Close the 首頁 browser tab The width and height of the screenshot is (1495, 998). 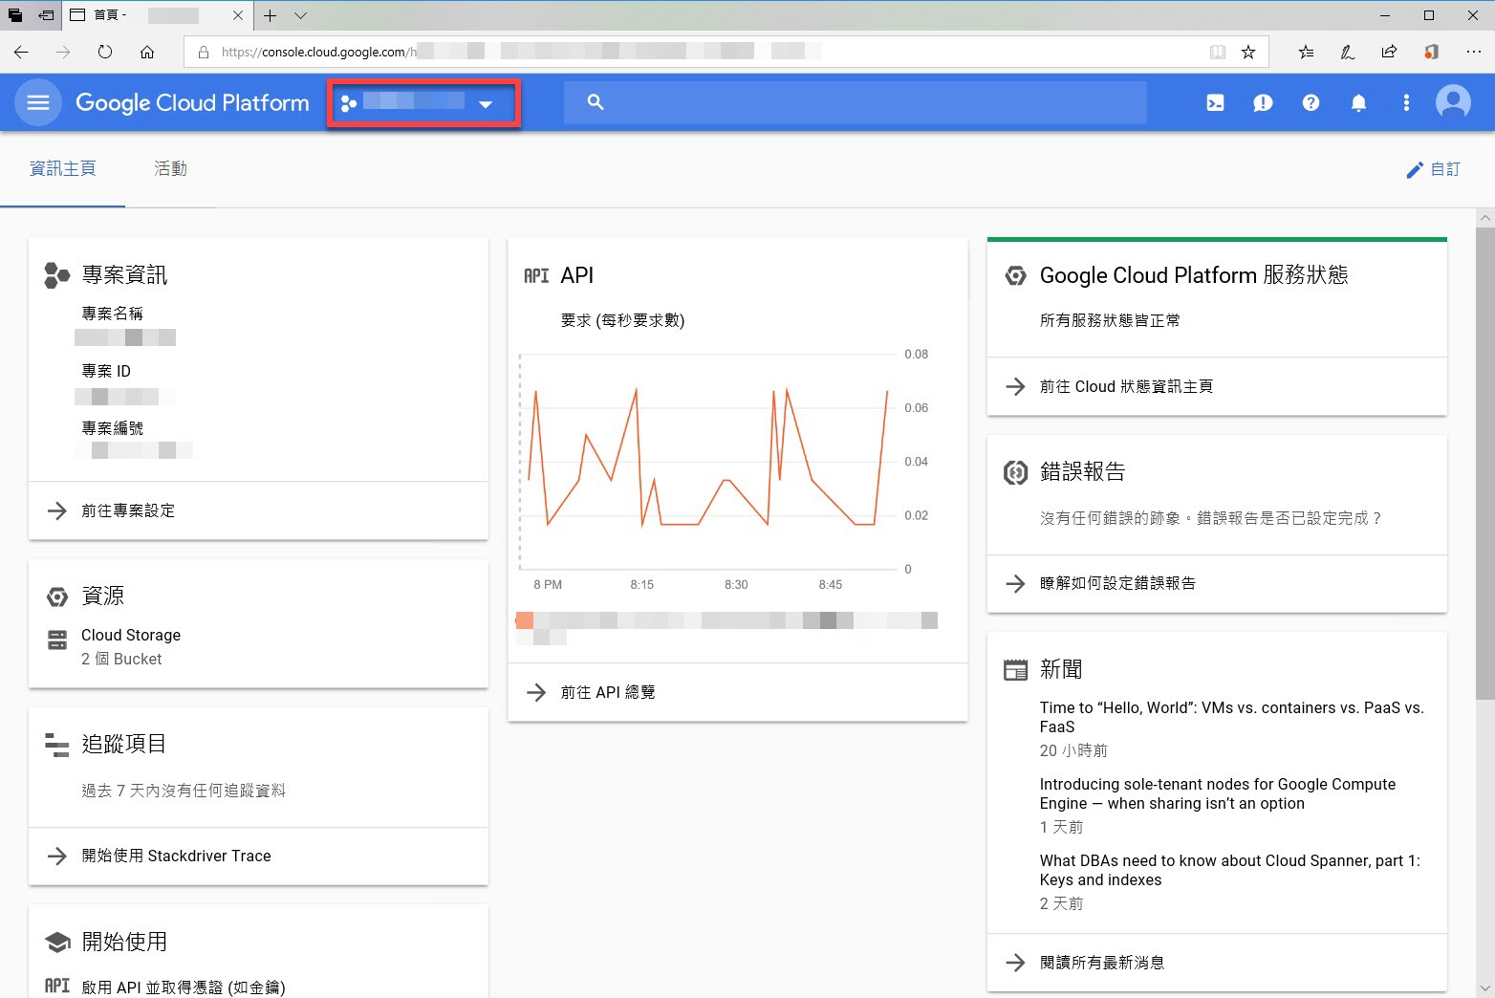tap(238, 15)
